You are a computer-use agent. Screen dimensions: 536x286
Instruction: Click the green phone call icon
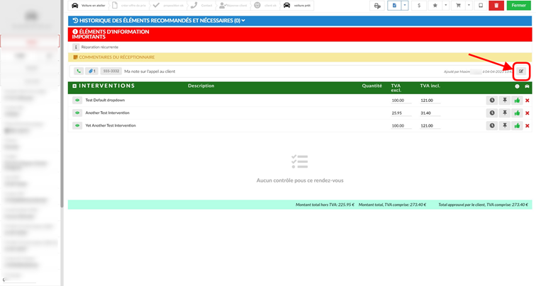point(79,71)
